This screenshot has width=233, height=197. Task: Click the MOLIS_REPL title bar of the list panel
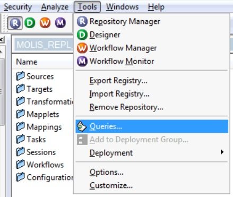point(44,45)
